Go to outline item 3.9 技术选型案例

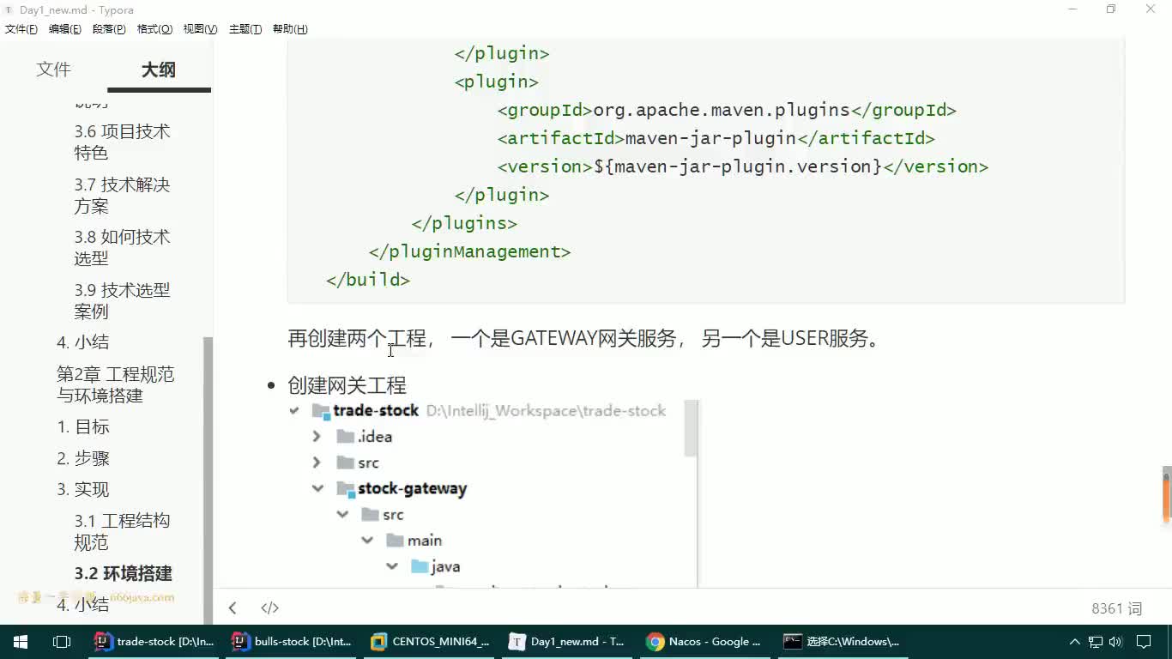(x=122, y=300)
